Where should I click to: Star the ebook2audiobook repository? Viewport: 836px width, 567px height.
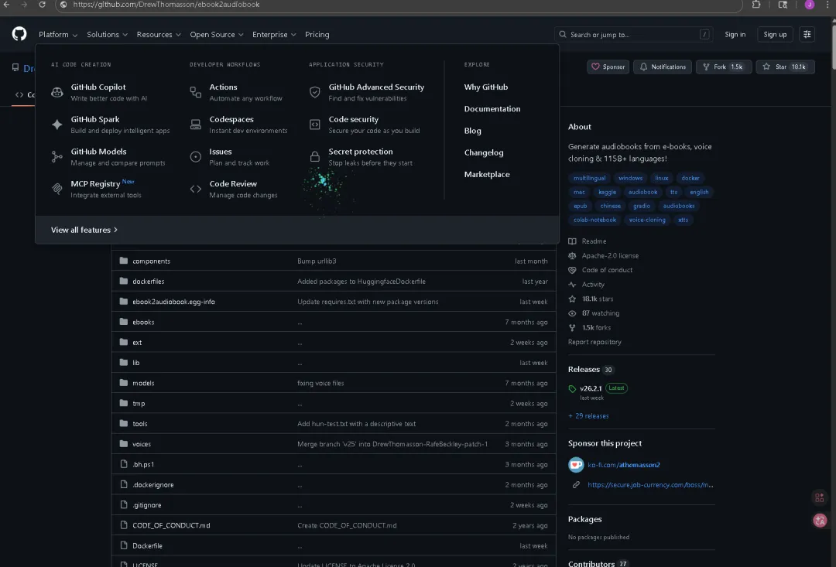786,67
